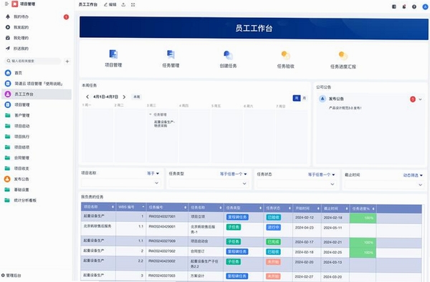Open the 任务状态 filter value dropdown
The height and width of the screenshot is (282, 430).
point(297,184)
